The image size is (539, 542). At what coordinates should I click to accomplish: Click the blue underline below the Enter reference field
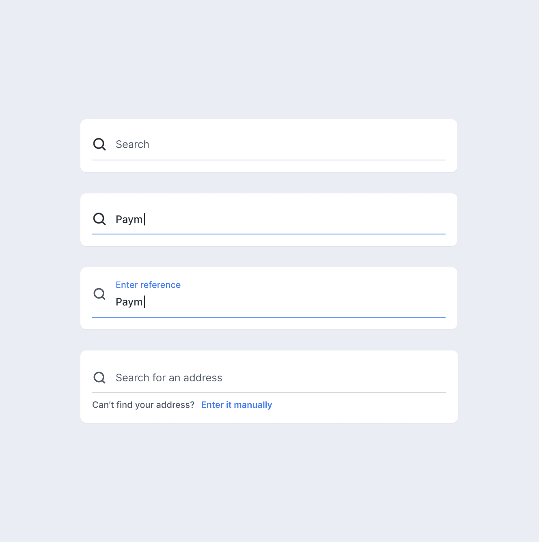pyautogui.click(x=269, y=317)
